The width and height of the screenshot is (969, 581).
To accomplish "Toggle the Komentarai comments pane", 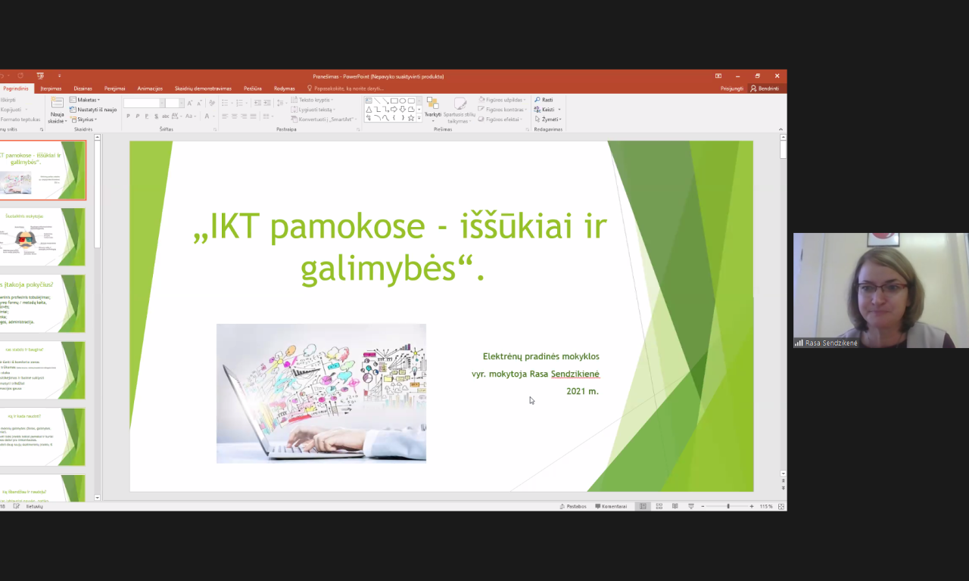I will coord(611,506).
